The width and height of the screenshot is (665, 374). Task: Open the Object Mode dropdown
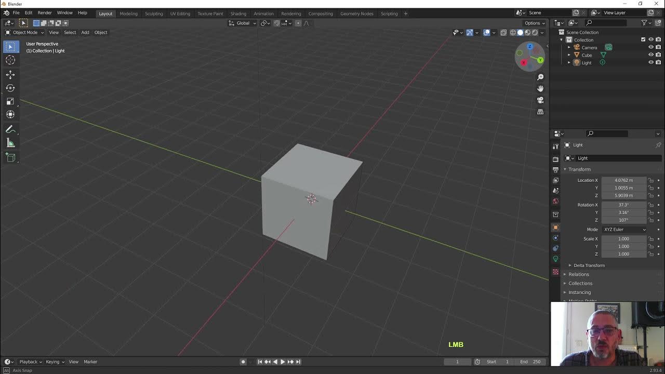[24, 32]
